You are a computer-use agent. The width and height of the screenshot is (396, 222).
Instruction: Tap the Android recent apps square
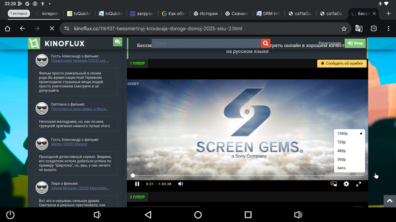(248, 215)
